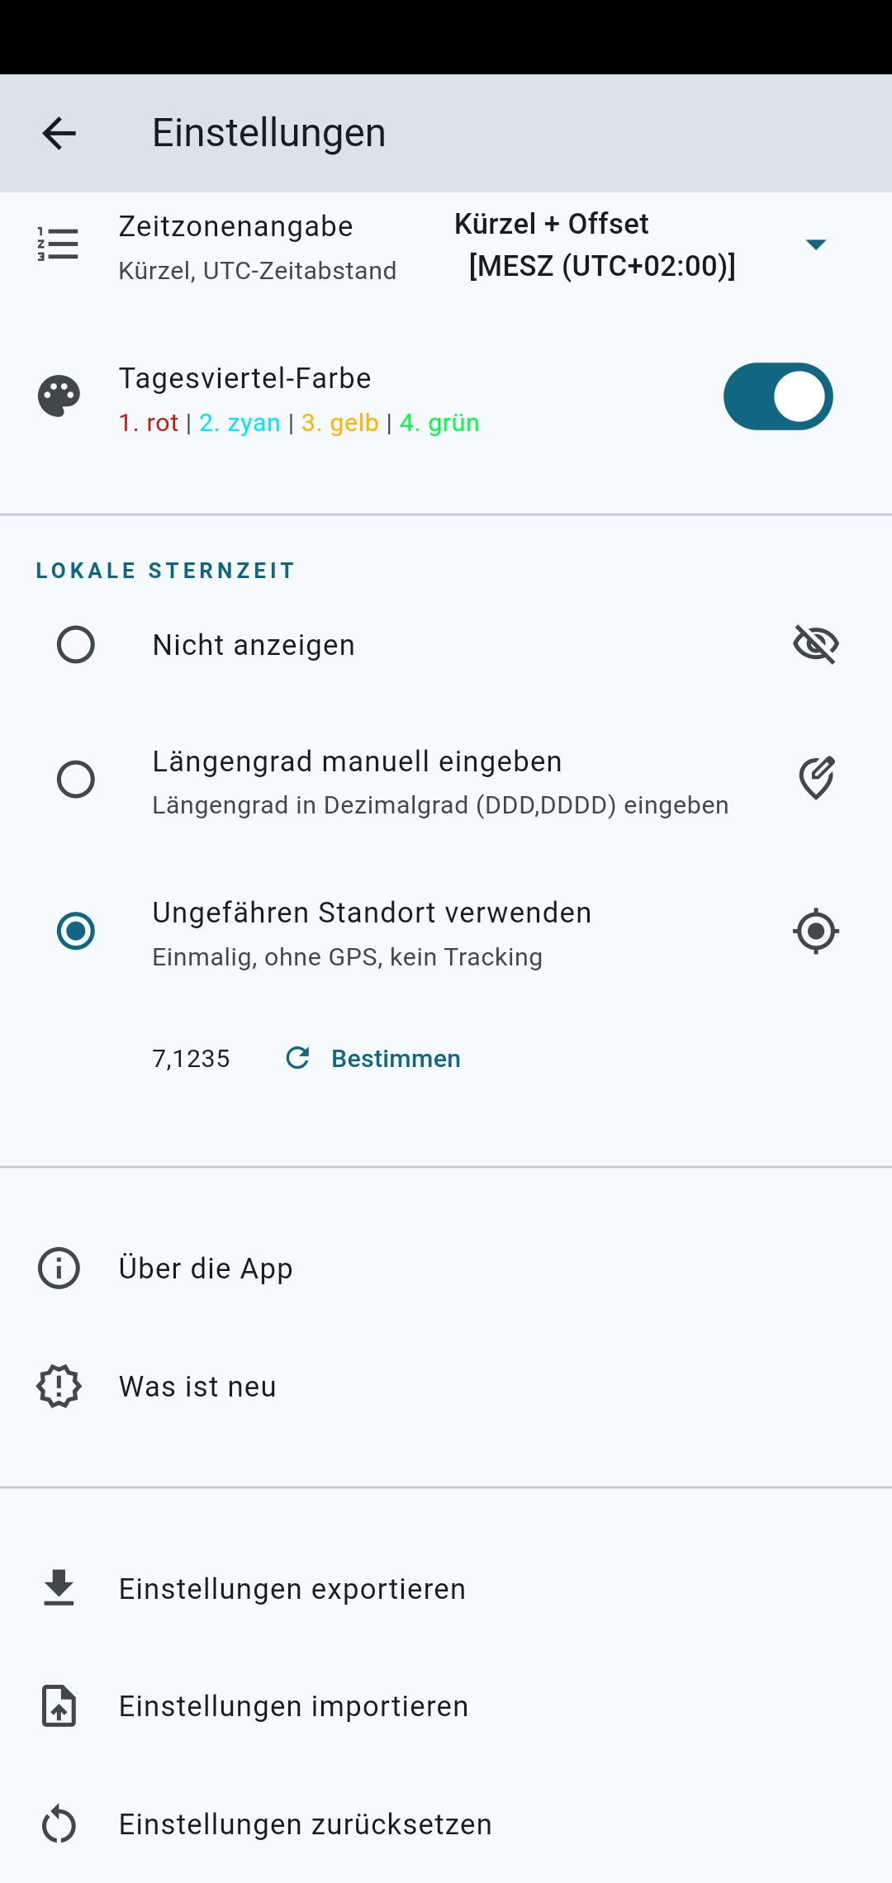Viewport: 892px width, 1883px height.
Task: Tap the numbered list icon beside Zeitzonenangabe
Action: click(x=59, y=244)
